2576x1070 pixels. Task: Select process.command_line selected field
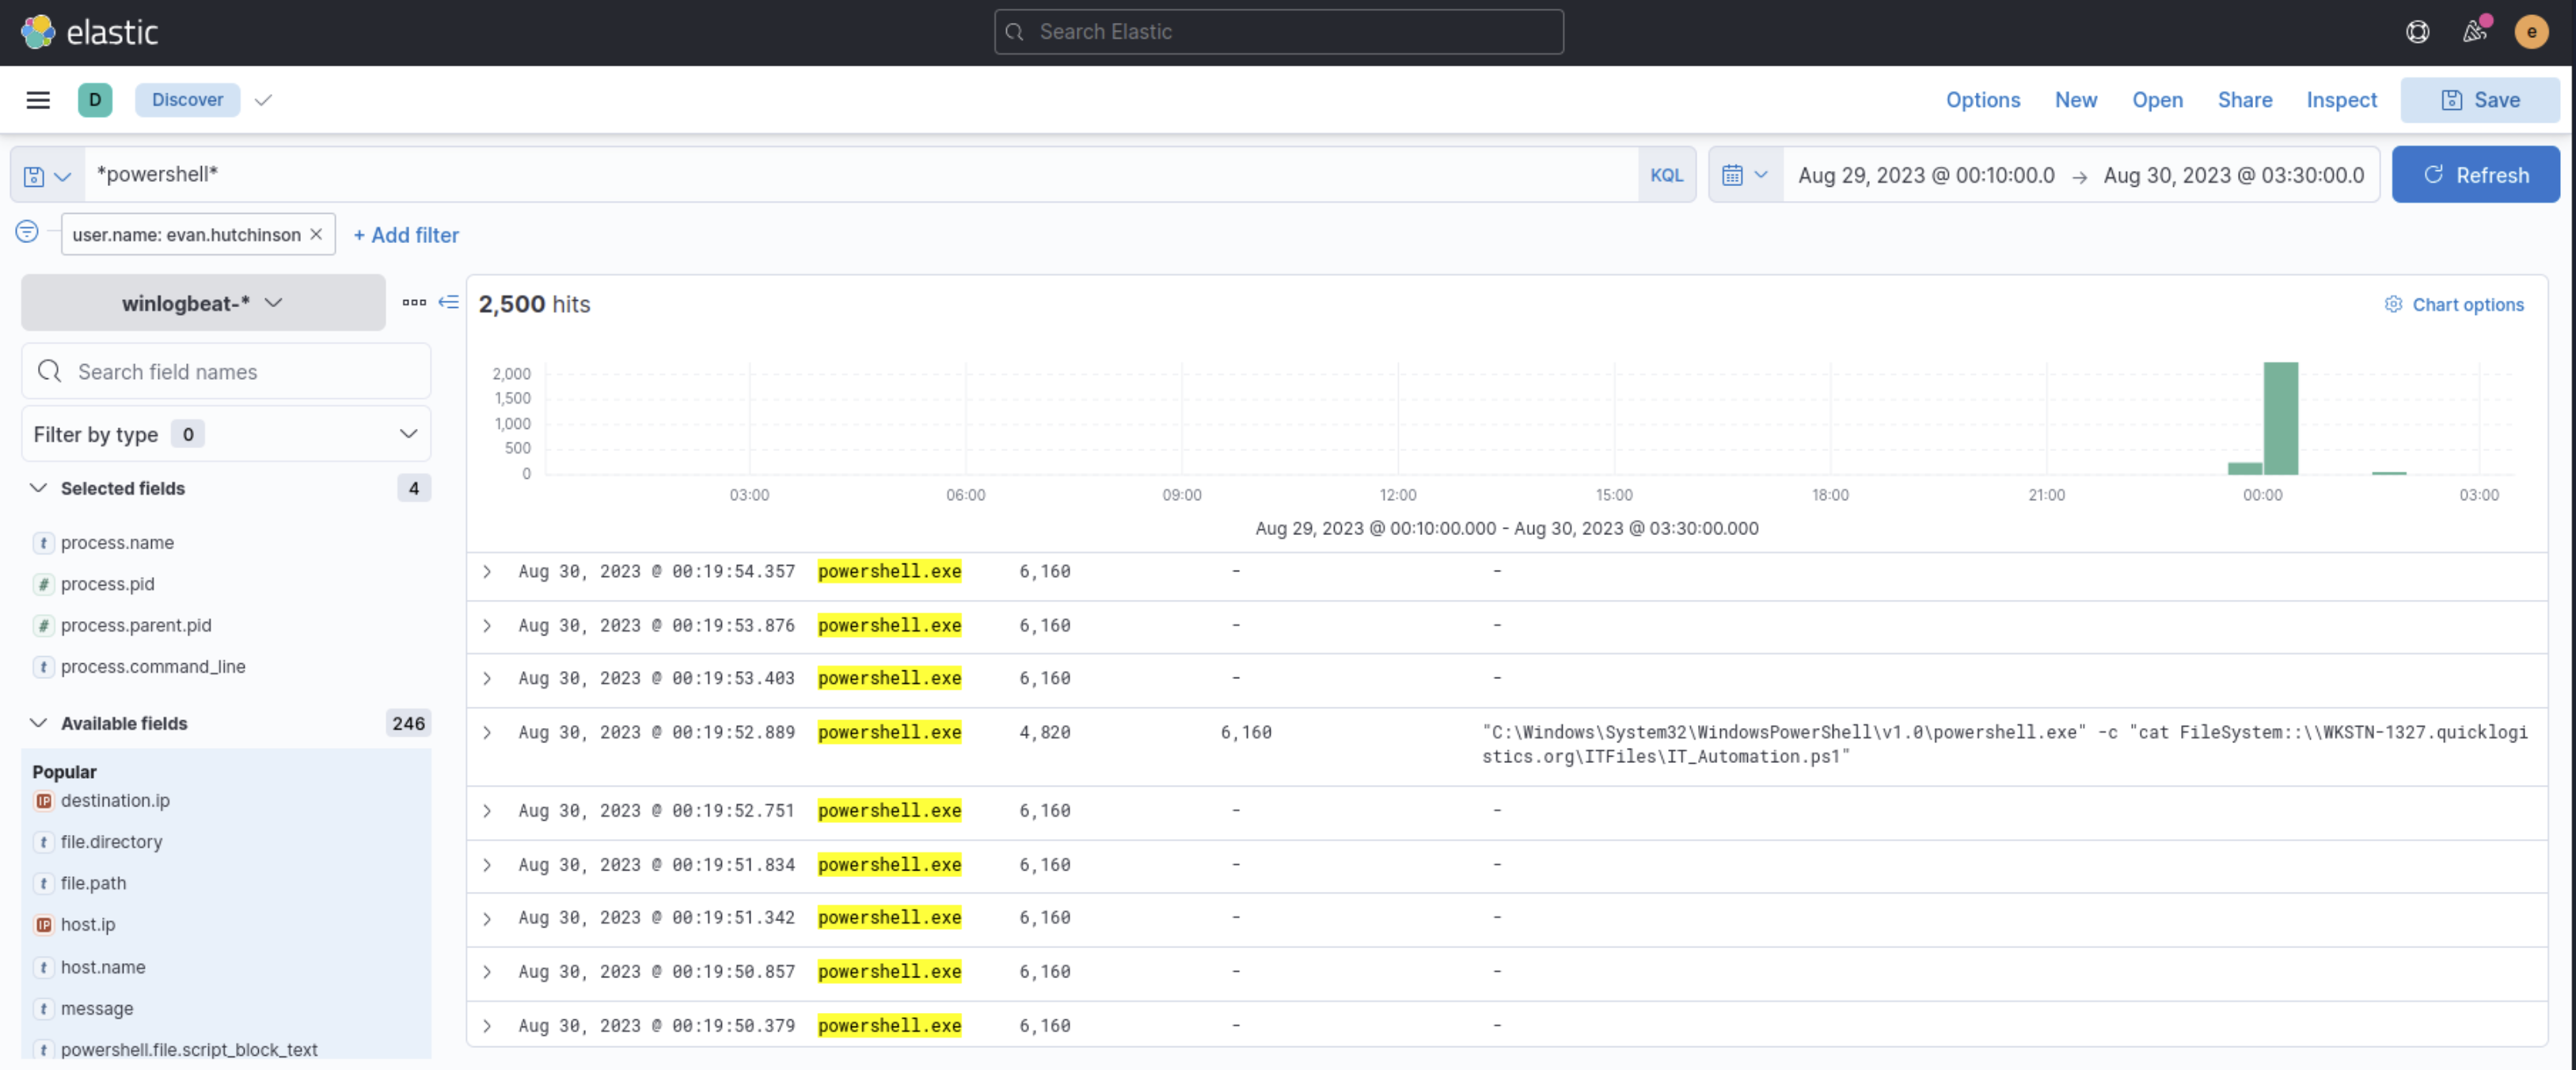pos(152,667)
